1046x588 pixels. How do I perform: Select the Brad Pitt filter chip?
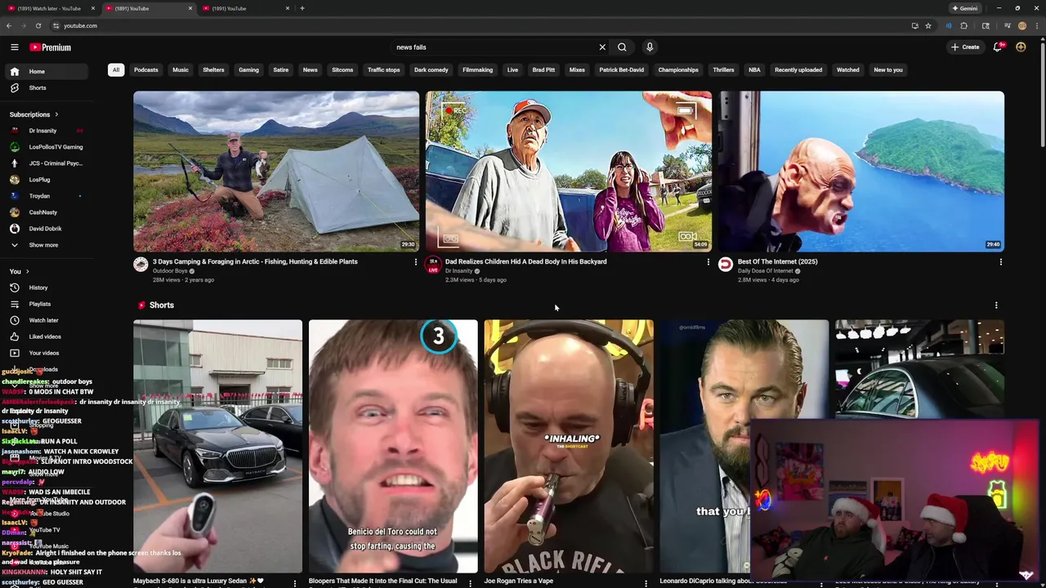click(x=543, y=70)
